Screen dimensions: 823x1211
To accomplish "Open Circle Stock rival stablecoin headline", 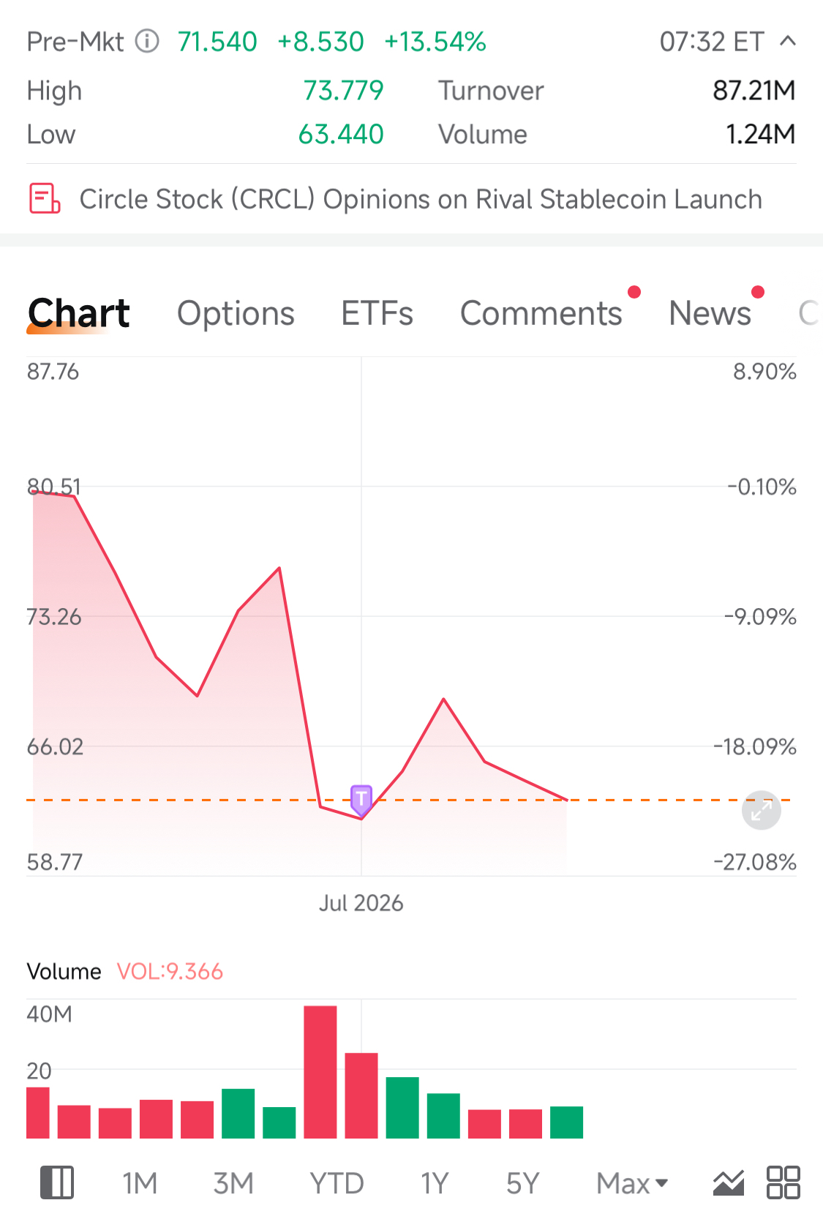I will [421, 199].
